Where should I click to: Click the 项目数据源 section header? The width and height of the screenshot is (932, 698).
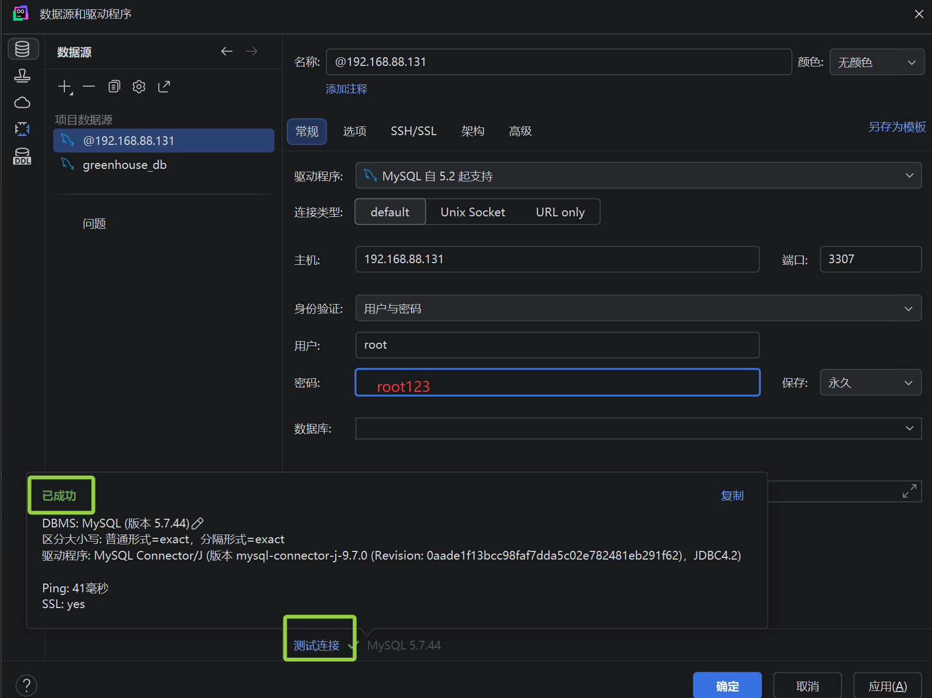(x=83, y=120)
